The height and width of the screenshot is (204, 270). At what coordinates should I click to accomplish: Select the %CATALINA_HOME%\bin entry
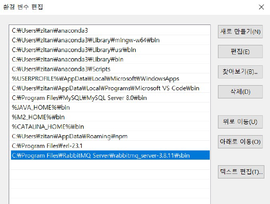[110, 127]
